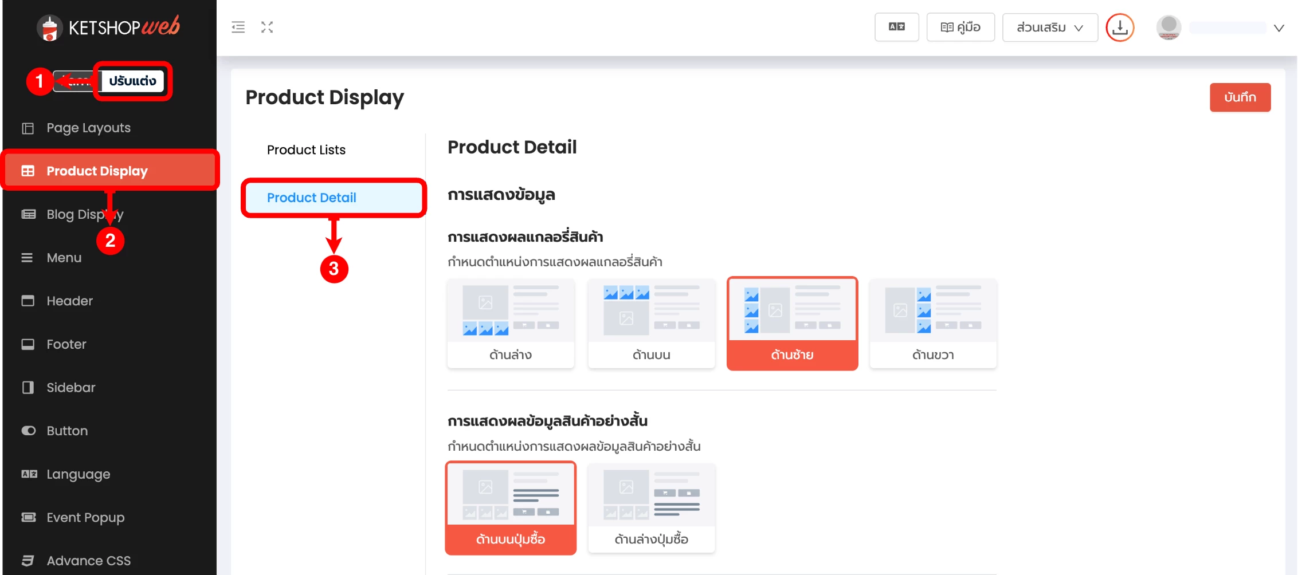Select the Product Detail tab

312,198
